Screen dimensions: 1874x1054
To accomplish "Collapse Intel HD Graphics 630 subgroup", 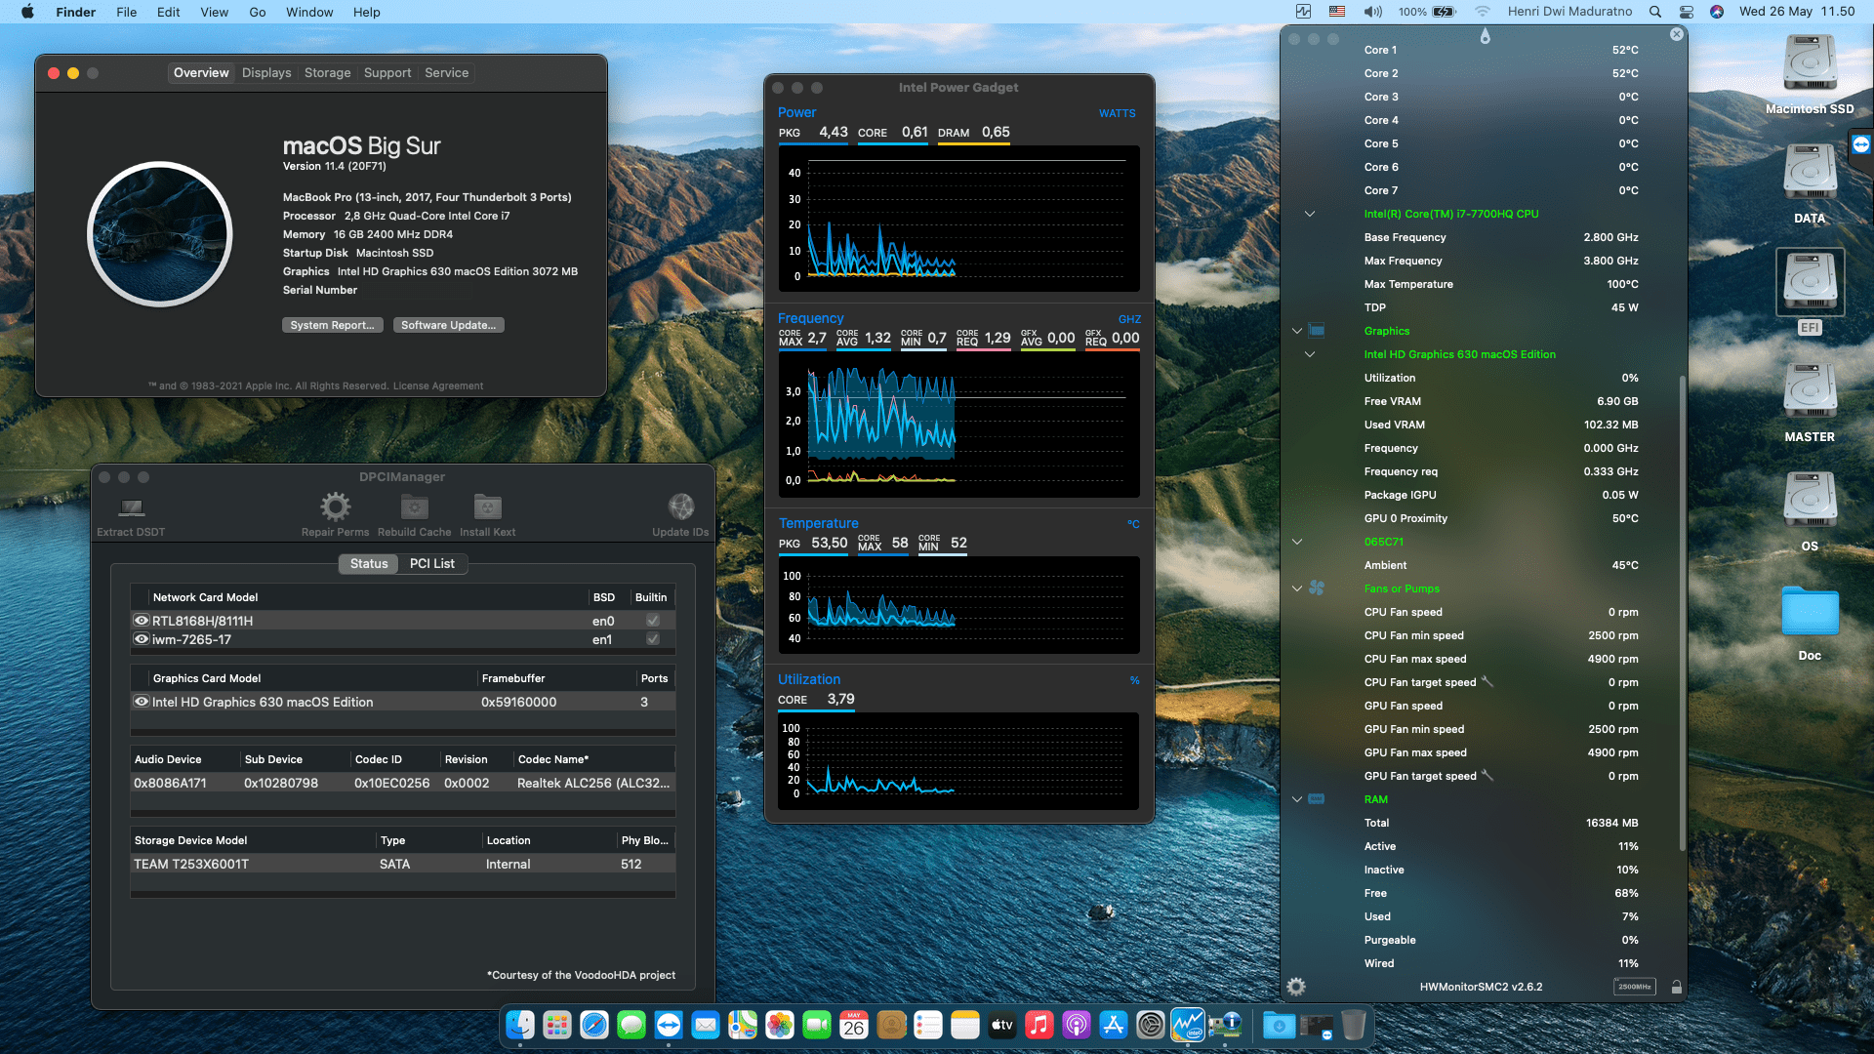I will click(1310, 354).
